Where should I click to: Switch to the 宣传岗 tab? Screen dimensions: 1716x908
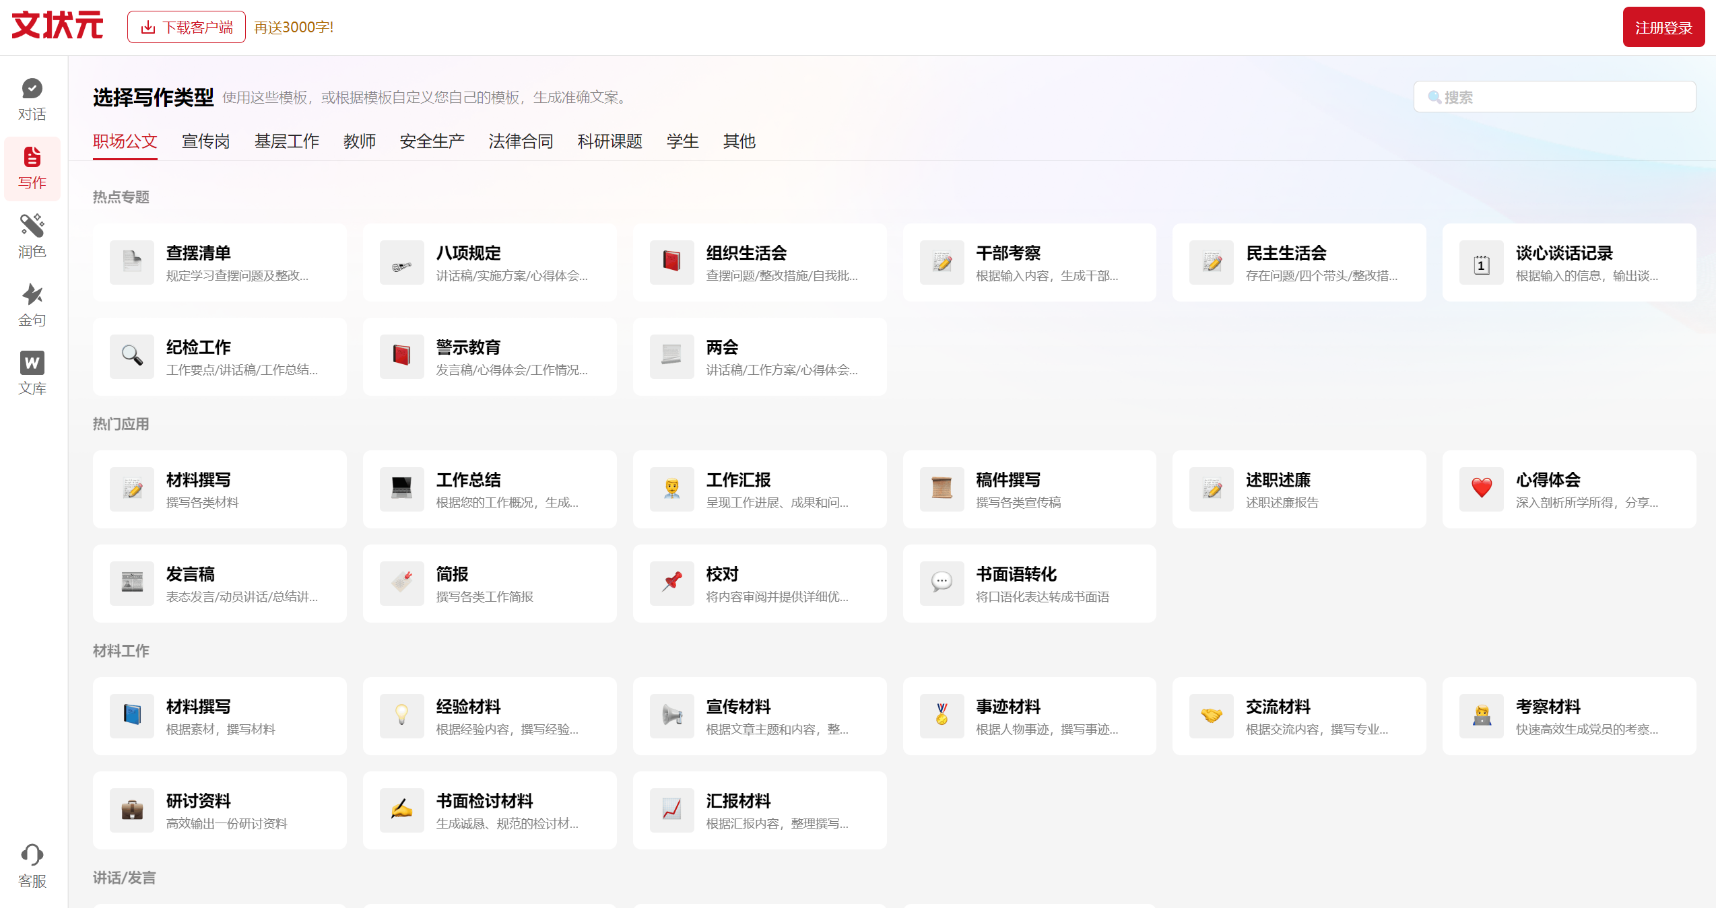coord(205,141)
